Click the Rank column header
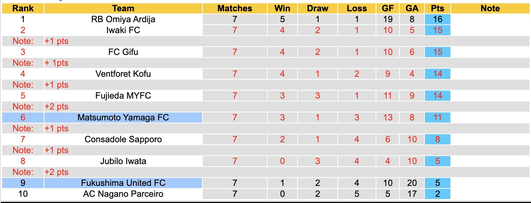Viewport: 531px width, 203px height. [x=23, y=8]
